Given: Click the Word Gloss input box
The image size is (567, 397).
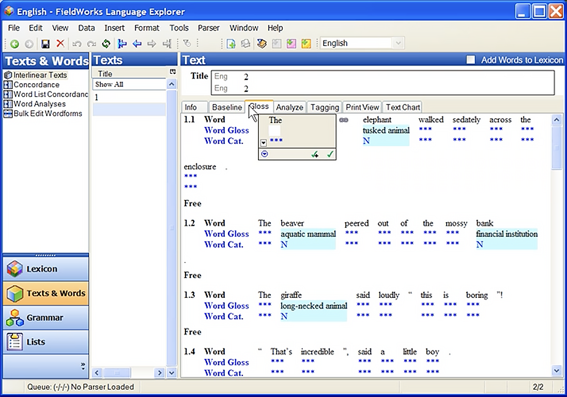Looking at the screenshot, I should (x=274, y=131).
